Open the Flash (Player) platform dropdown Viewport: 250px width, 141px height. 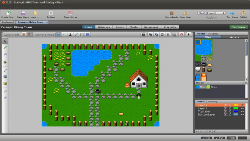pos(211,13)
